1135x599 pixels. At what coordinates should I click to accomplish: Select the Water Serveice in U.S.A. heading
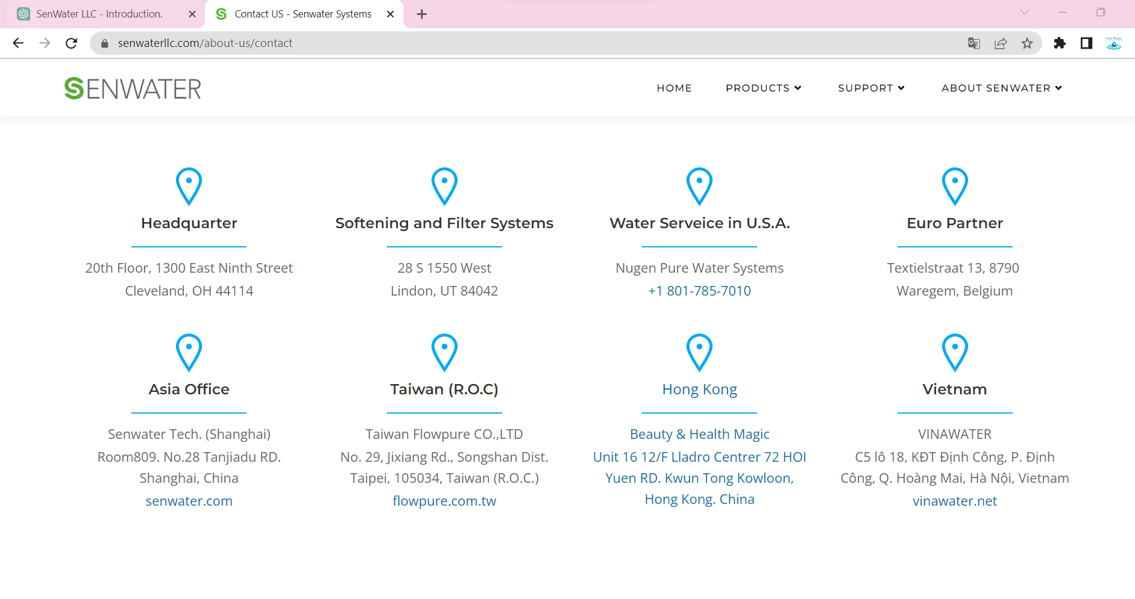pos(700,223)
